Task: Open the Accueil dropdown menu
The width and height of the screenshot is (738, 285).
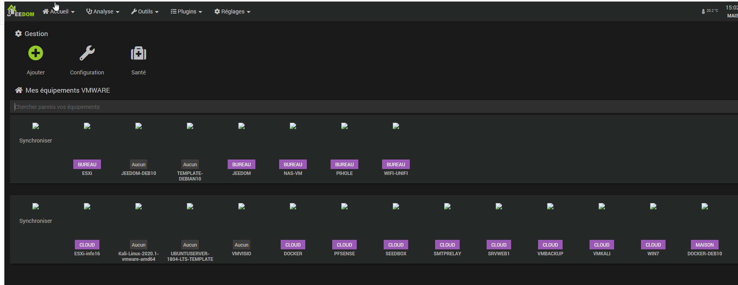Action: [x=59, y=11]
